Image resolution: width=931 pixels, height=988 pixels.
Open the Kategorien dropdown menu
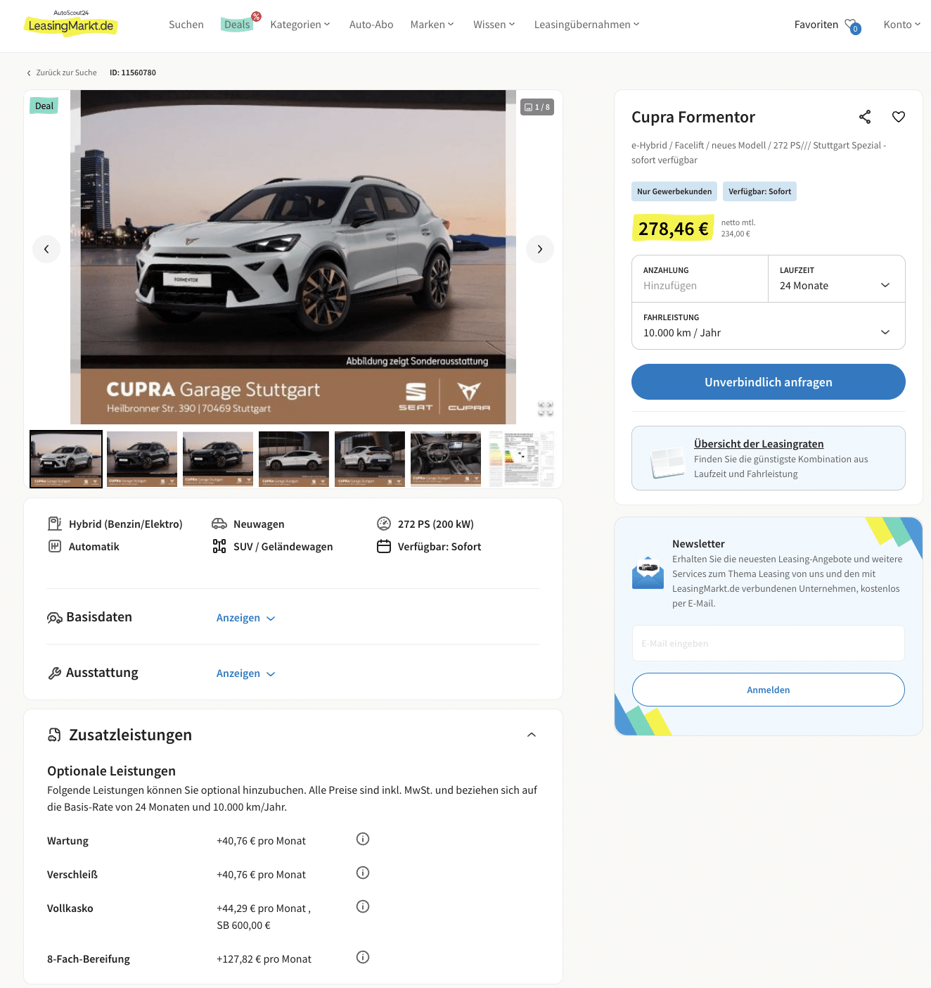tap(300, 25)
